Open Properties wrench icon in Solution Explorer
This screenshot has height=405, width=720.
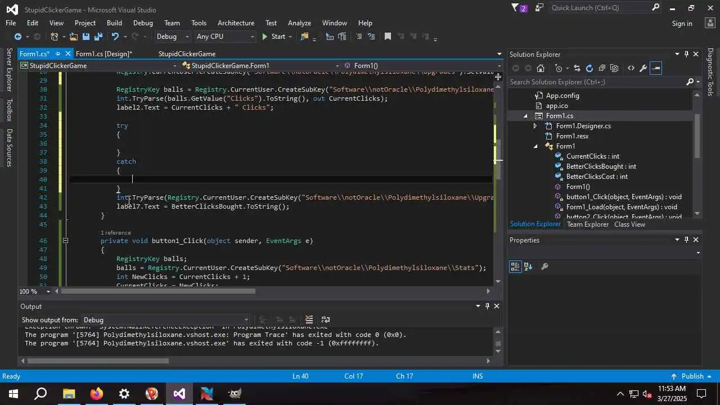click(x=643, y=68)
